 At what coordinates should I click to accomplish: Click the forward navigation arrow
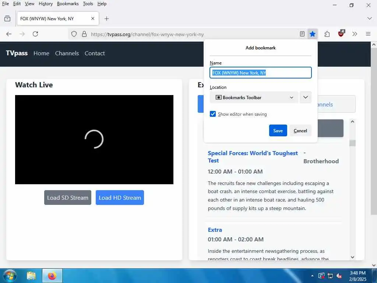coord(22,34)
